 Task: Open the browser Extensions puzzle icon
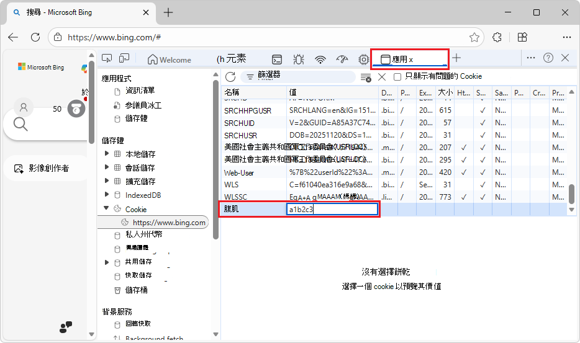pyautogui.click(x=497, y=37)
